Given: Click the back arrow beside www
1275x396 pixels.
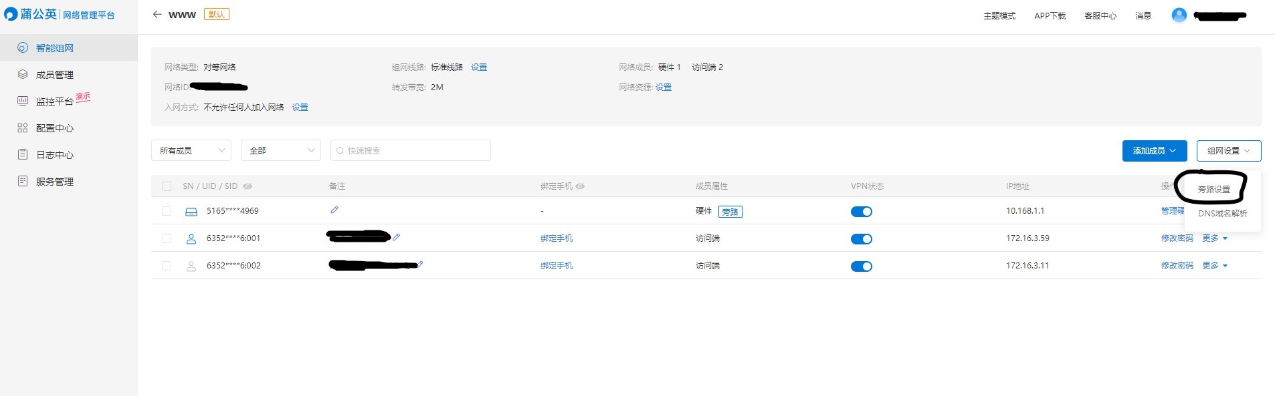Looking at the screenshot, I should (x=157, y=14).
